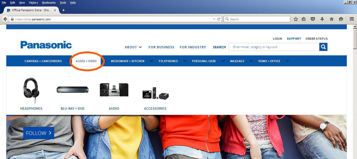Close the Official Panasonic Store tab
The width and height of the screenshot is (357, 159).
click(x=55, y=10)
